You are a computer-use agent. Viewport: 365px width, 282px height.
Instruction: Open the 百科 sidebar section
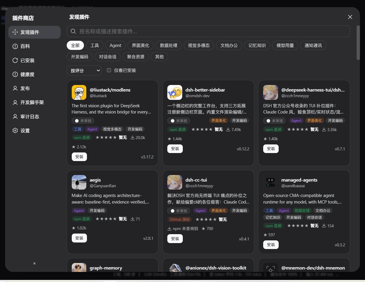[x=35, y=46]
